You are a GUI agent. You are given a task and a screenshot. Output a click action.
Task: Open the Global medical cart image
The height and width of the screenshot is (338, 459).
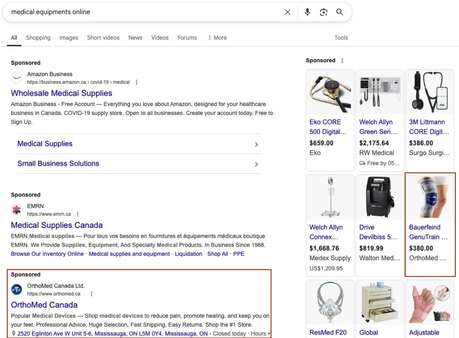[380, 303]
